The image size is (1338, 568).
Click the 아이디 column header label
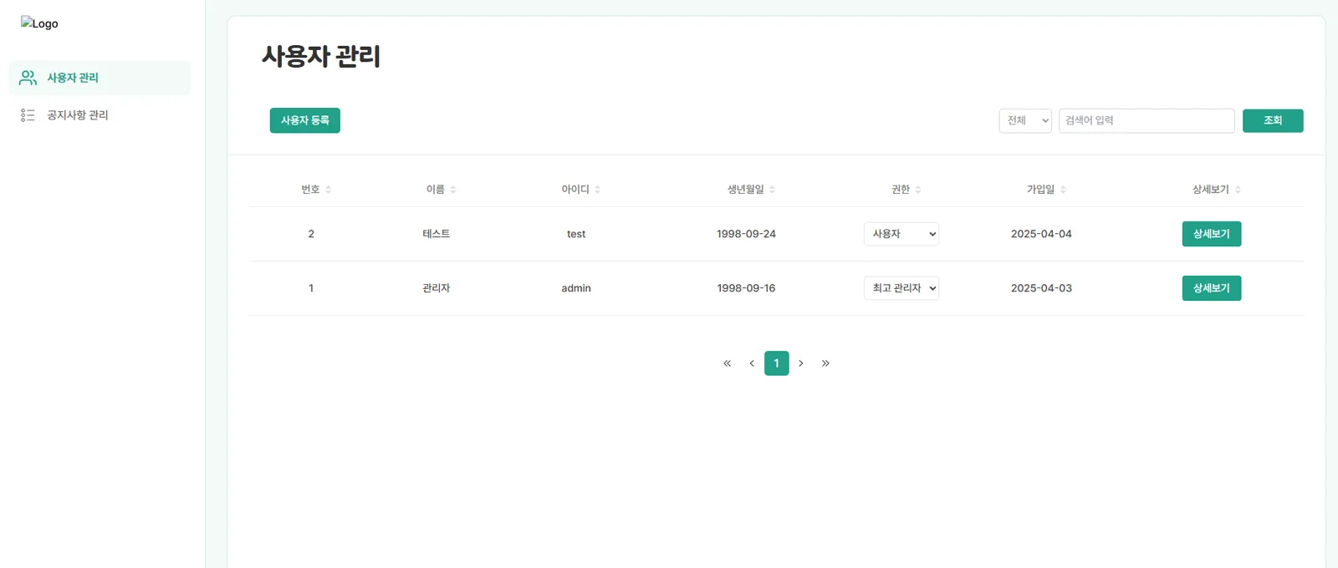[575, 190]
